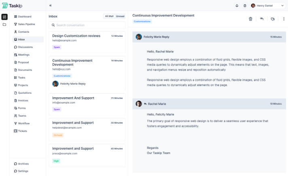This screenshot has height=176, width=288.
Task: Click the clipboard icon in top bar
Action: click(245, 6)
